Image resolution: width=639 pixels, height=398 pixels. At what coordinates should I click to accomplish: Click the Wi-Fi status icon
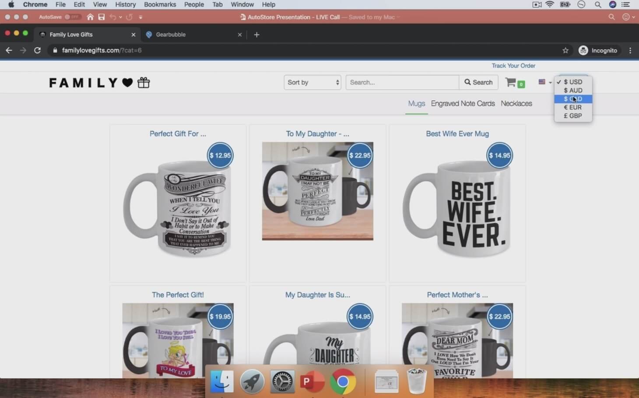550,4
